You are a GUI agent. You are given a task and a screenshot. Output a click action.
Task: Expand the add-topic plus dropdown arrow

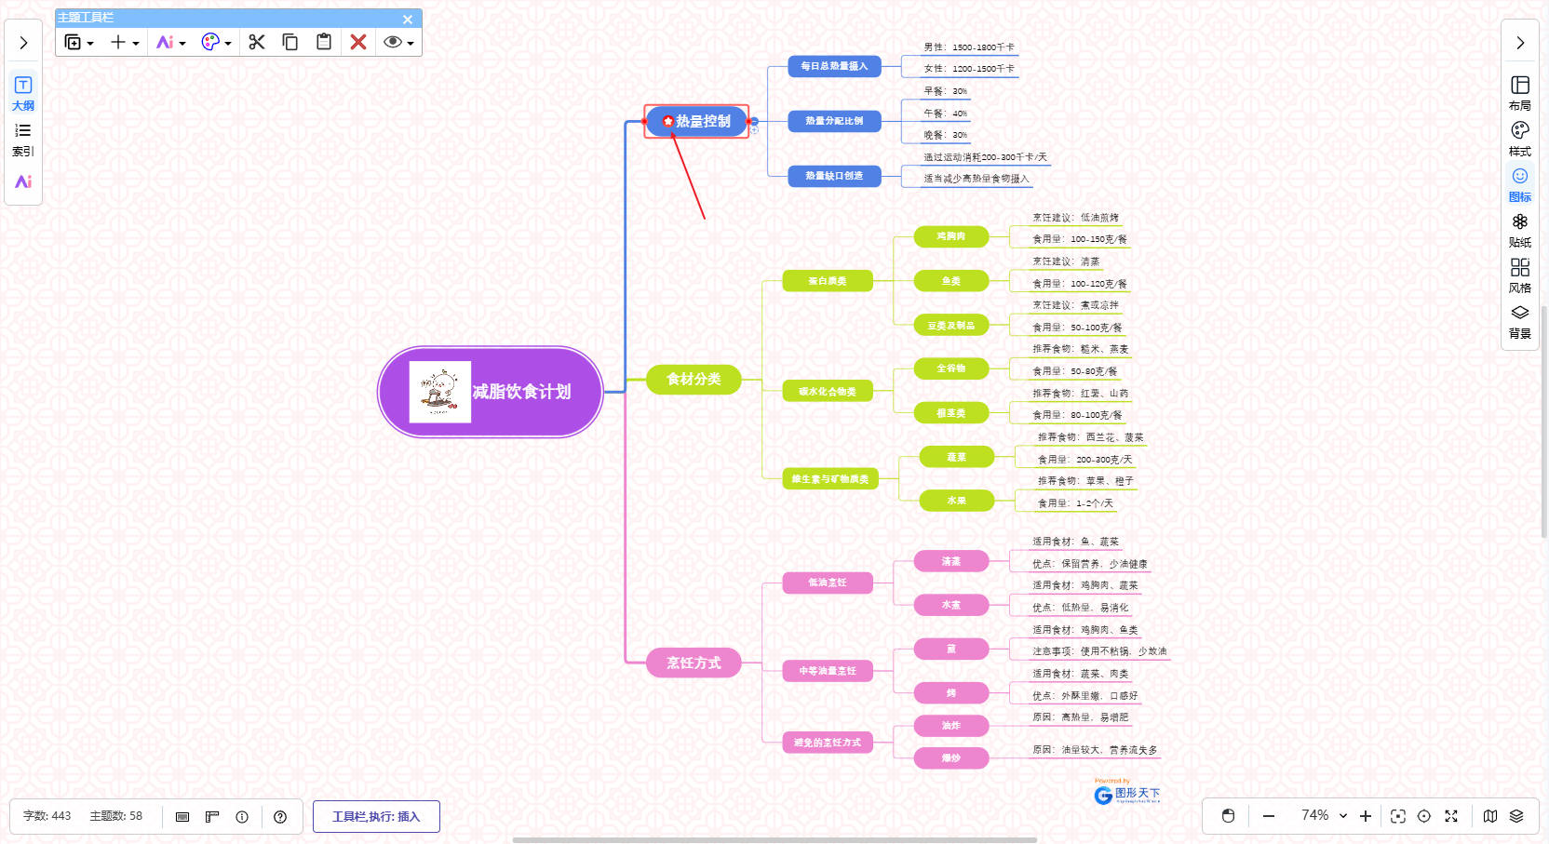[136, 44]
